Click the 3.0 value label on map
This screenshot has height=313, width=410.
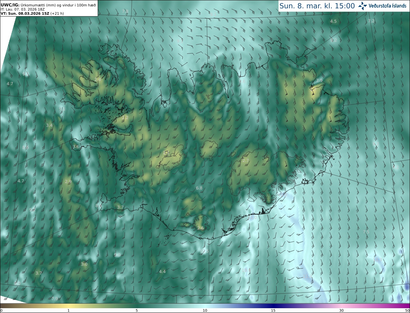click(84, 264)
